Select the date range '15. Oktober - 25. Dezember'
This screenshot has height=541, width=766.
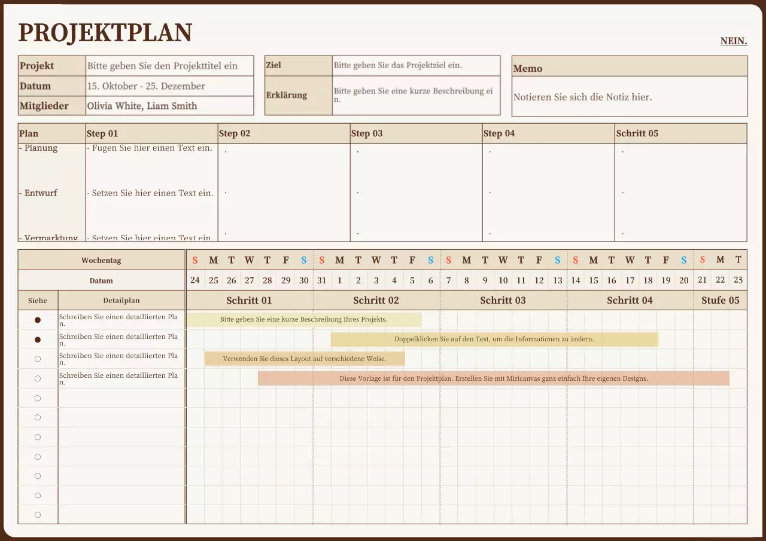click(x=146, y=86)
